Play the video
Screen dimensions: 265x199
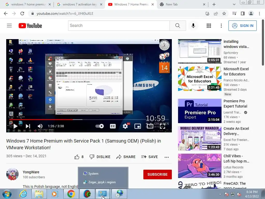coord(15,126)
